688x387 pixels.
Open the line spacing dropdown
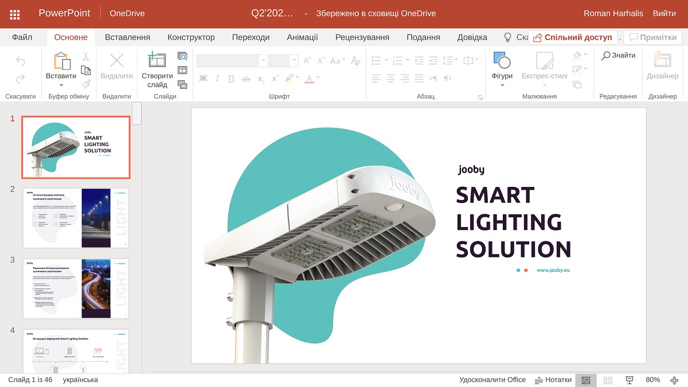coord(451,60)
